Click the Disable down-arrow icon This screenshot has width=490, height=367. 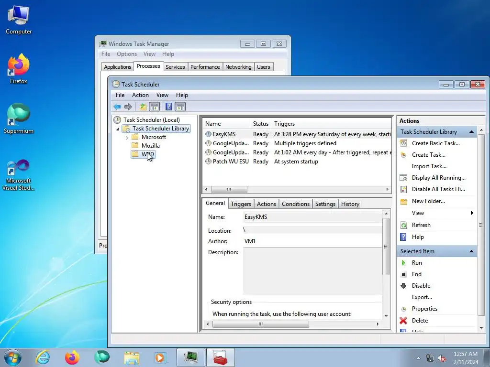(403, 286)
